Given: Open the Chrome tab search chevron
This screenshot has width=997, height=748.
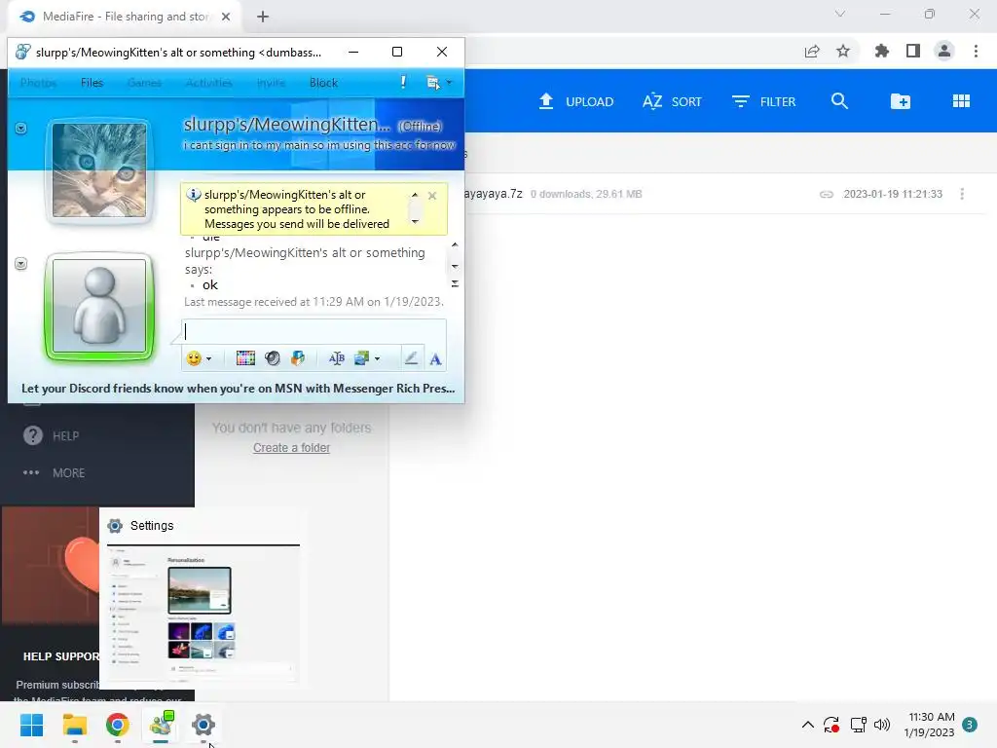Looking at the screenshot, I should click(x=840, y=14).
